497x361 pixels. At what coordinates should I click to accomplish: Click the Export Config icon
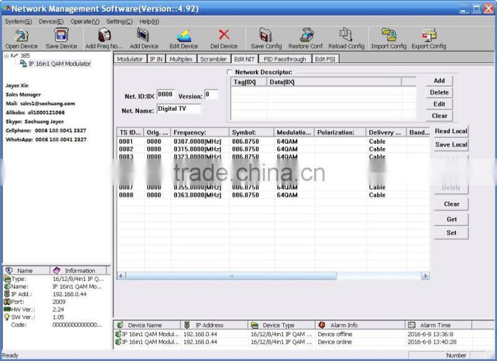pyautogui.click(x=429, y=35)
